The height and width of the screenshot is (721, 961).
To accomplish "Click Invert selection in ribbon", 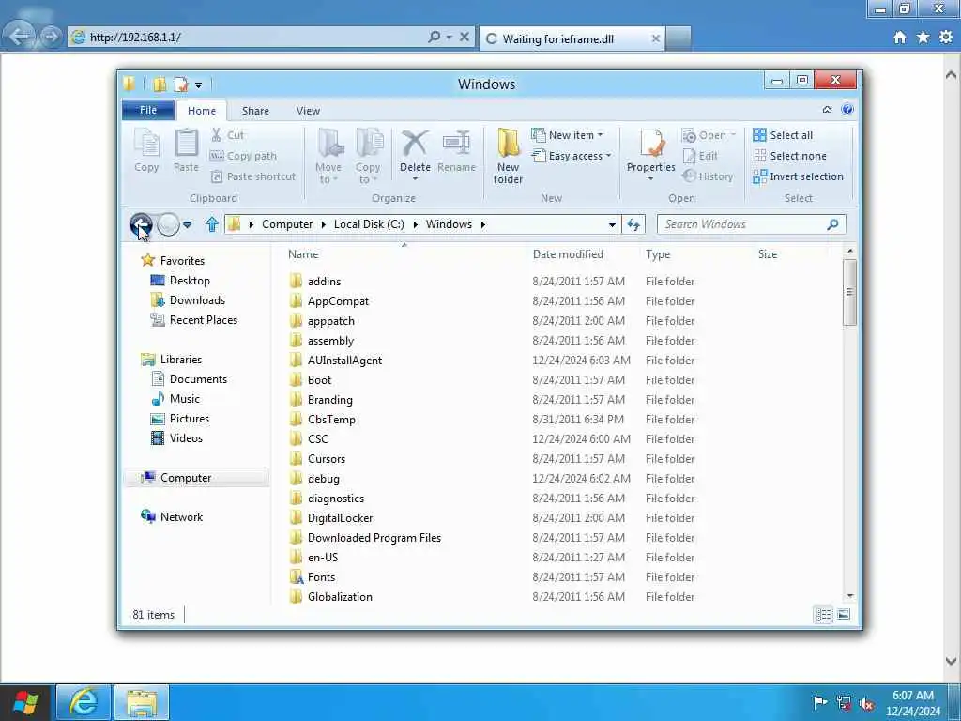I will click(798, 176).
